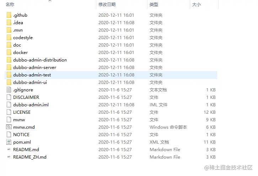Click the mvnw.cmd script icon

[x=9, y=127]
